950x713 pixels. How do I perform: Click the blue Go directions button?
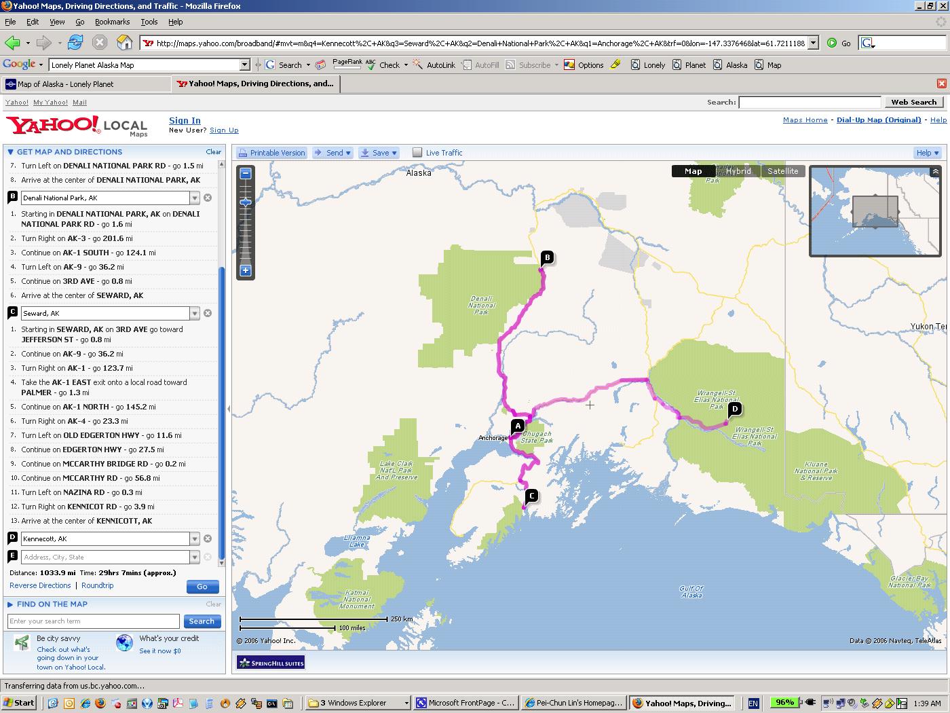click(202, 587)
